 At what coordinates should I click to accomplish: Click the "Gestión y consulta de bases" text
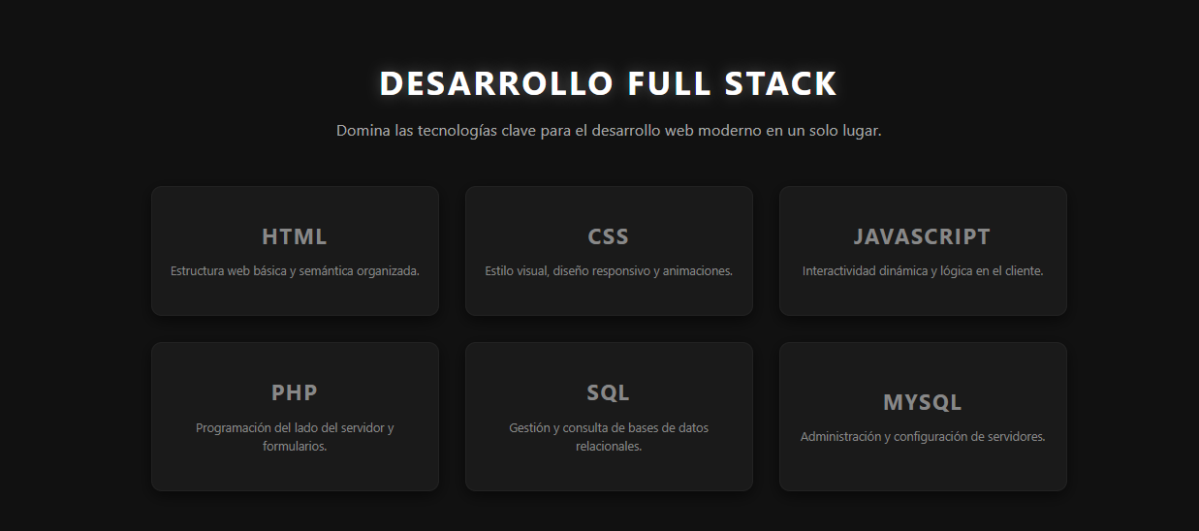pyautogui.click(x=609, y=437)
